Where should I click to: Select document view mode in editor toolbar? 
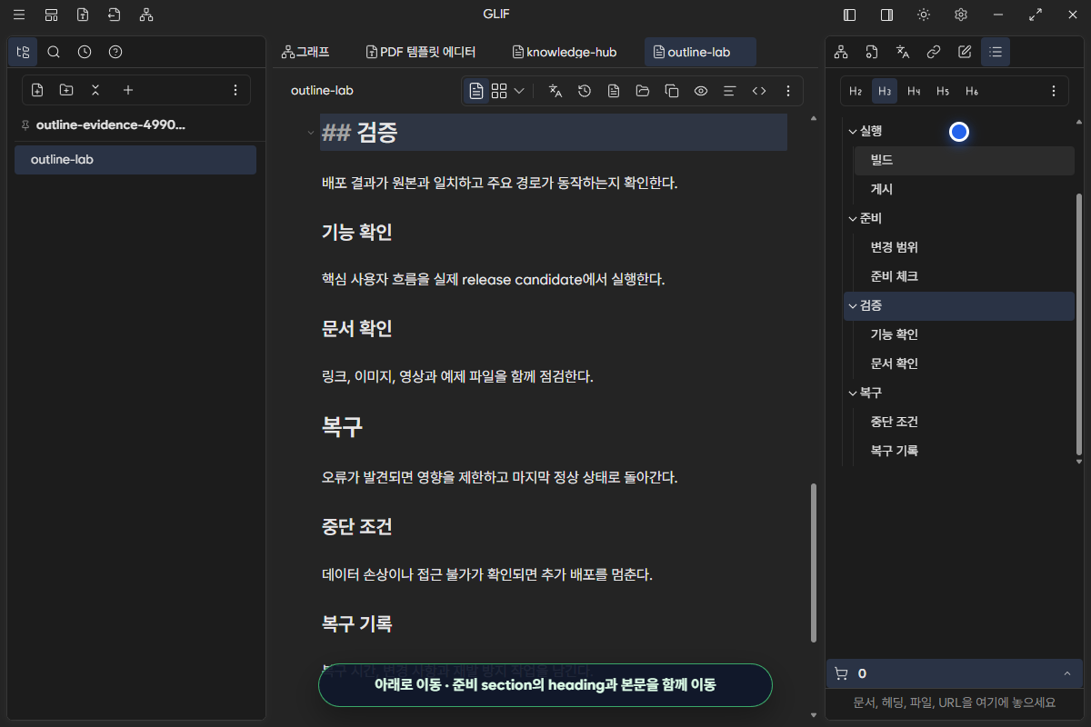click(476, 91)
